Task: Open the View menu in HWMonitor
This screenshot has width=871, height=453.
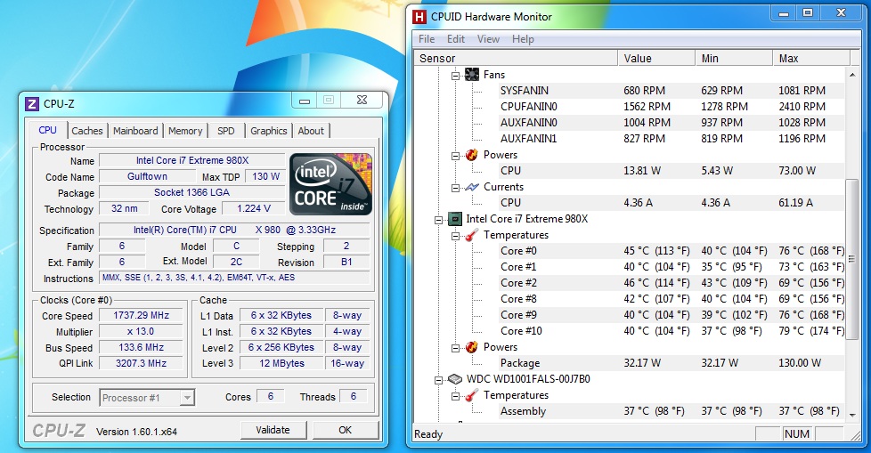Action: coord(488,39)
